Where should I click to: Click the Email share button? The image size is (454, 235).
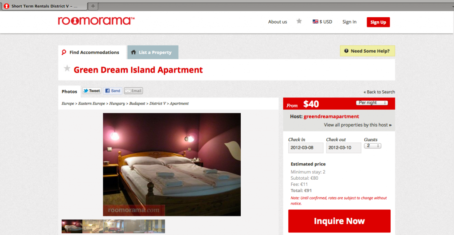(133, 91)
